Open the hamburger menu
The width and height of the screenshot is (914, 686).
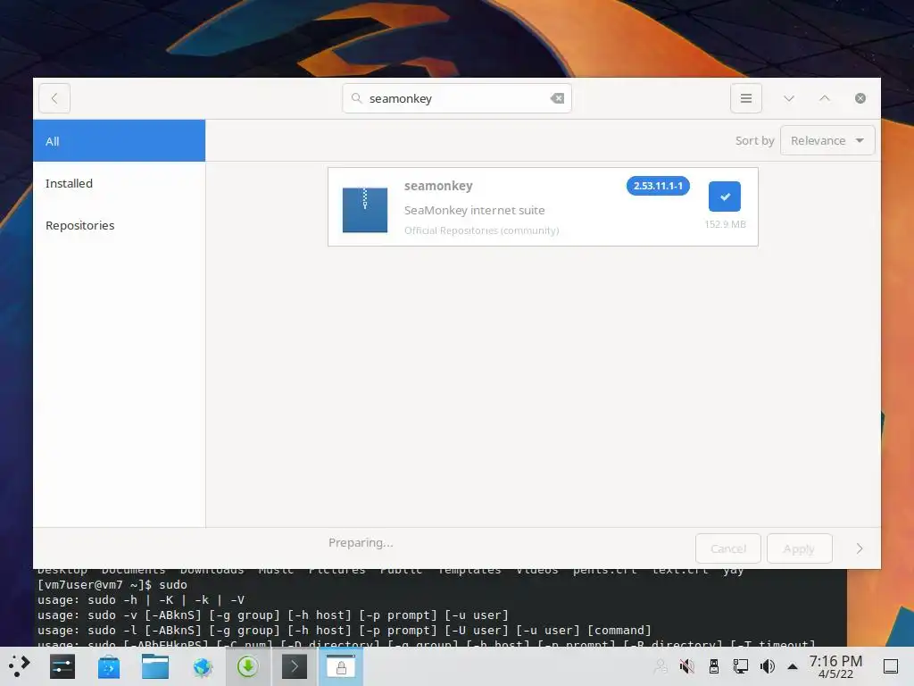tap(745, 98)
